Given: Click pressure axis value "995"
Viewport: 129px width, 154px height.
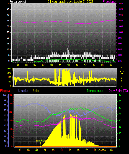Looking at the screenshot, I should (120, 38).
